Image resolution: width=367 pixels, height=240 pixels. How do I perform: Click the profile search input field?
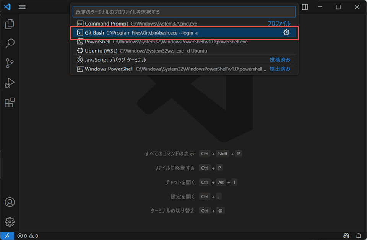(184, 12)
